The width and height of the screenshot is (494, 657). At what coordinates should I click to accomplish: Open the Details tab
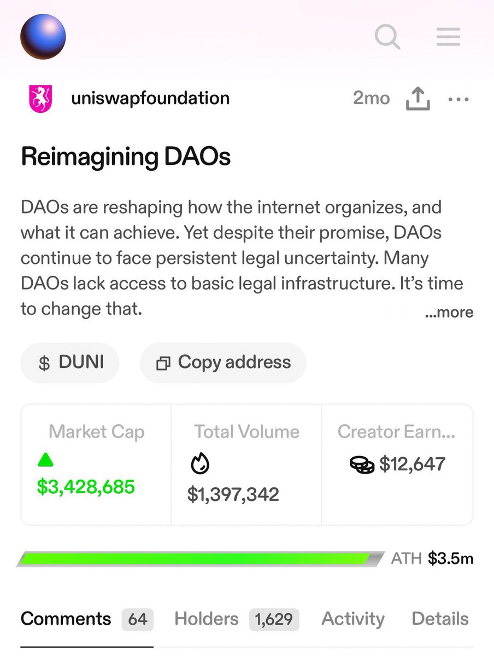point(440,619)
